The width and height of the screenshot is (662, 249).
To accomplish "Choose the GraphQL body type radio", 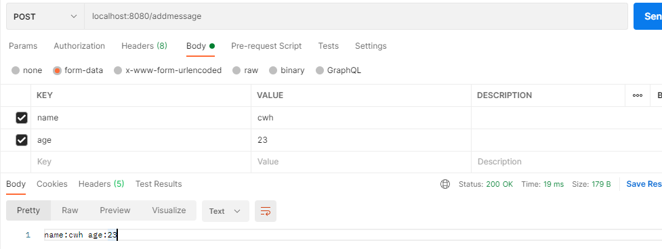I will tap(320, 70).
